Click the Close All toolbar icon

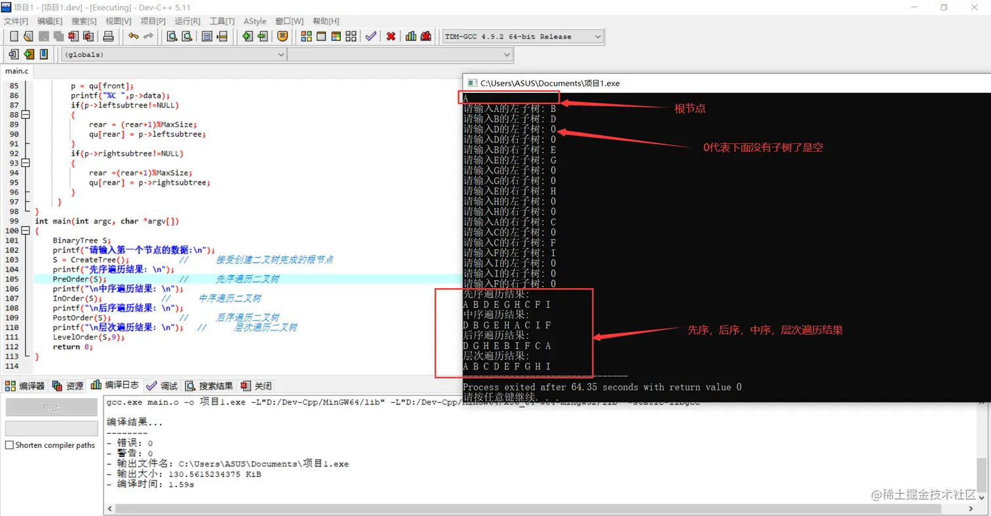(87, 37)
